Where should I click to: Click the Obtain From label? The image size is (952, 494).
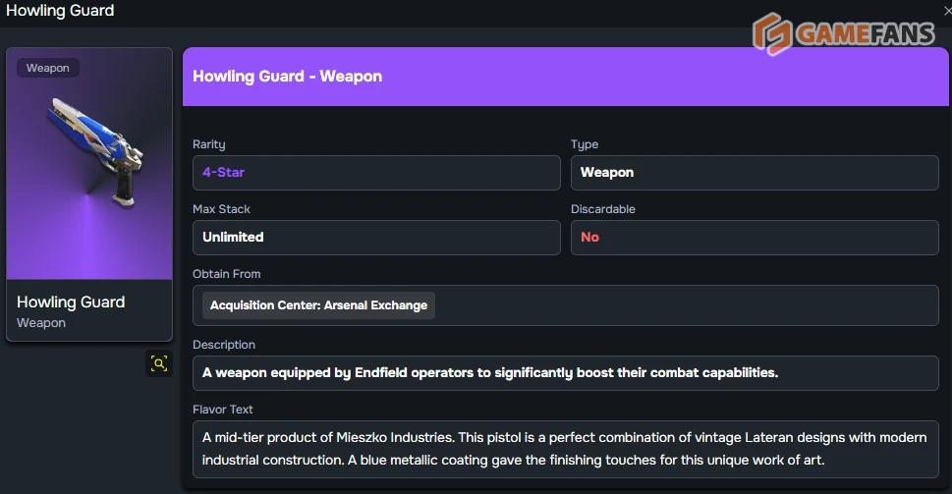tap(227, 274)
